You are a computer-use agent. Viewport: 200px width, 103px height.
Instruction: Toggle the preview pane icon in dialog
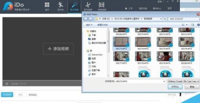pyautogui.click(x=192, y=25)
